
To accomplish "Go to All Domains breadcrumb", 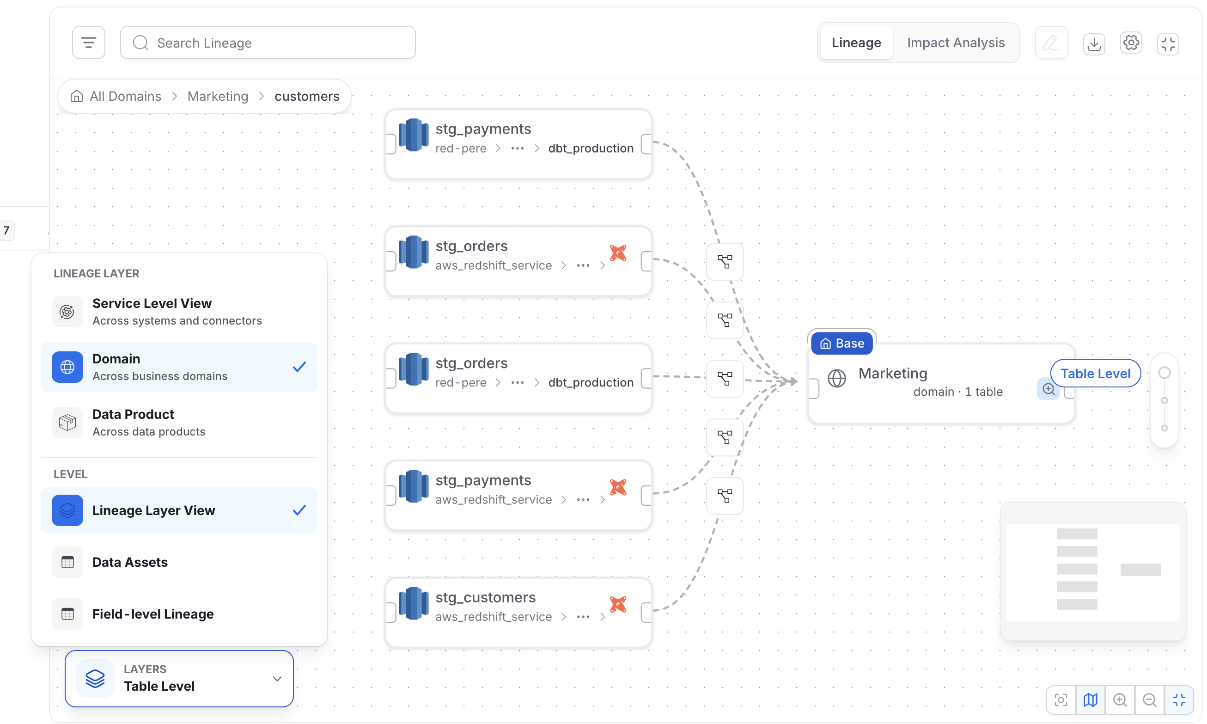I will point(116,96).
